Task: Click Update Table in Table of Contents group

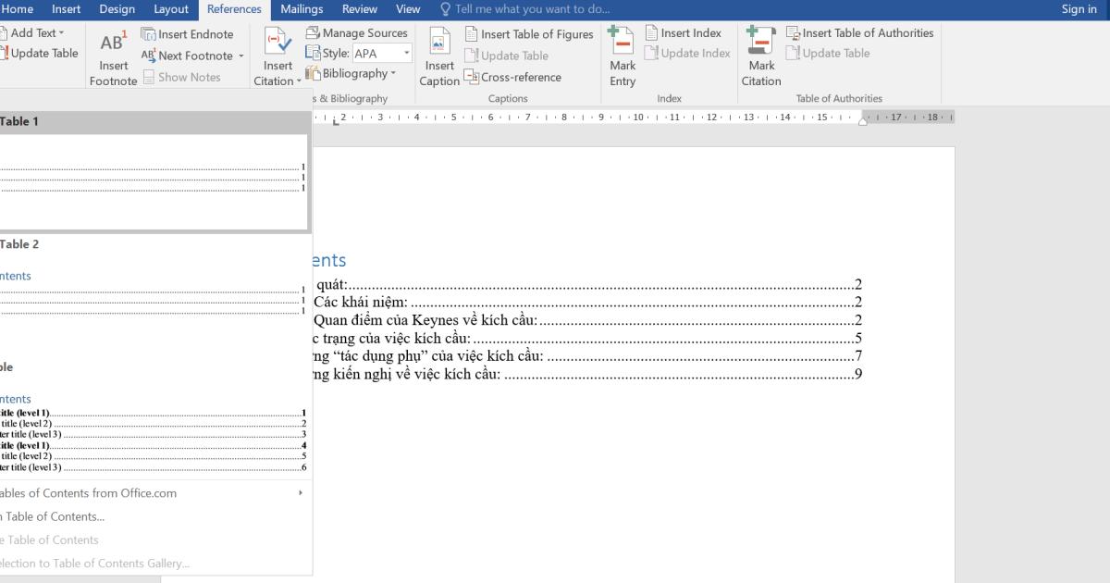Action: [39, 54]
